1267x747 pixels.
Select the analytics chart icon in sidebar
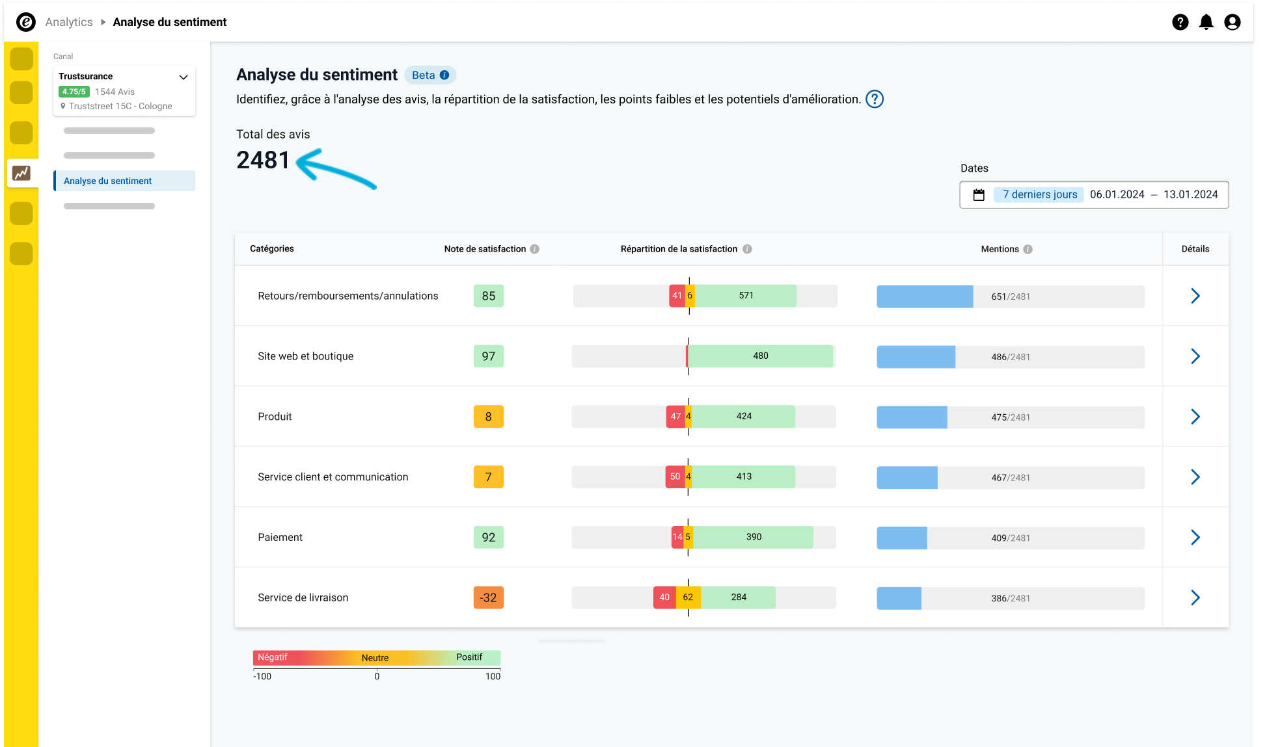click(x=21, y=173)
